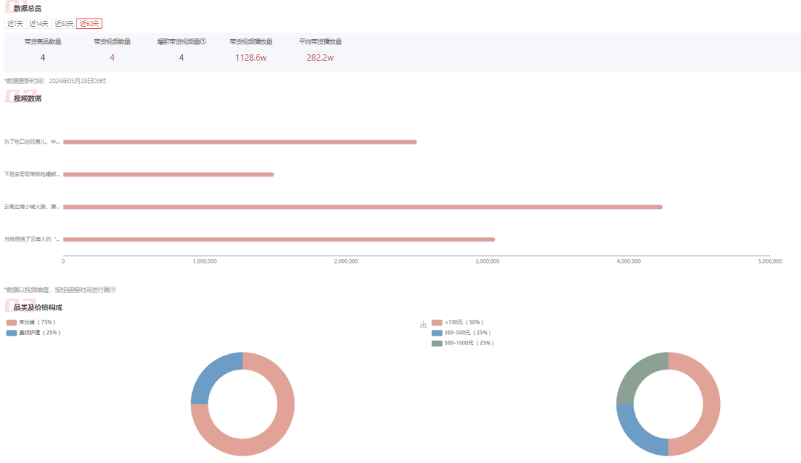The image size is (801, 463).
Task: Toggle the 未分类 (75%) legend swatch
Action: [11, 323]
